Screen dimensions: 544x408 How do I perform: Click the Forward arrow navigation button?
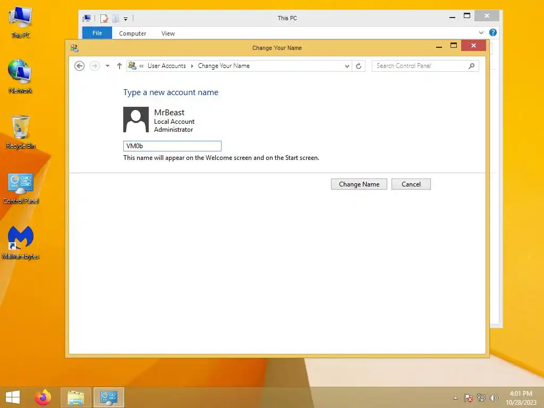pos(95,66)
